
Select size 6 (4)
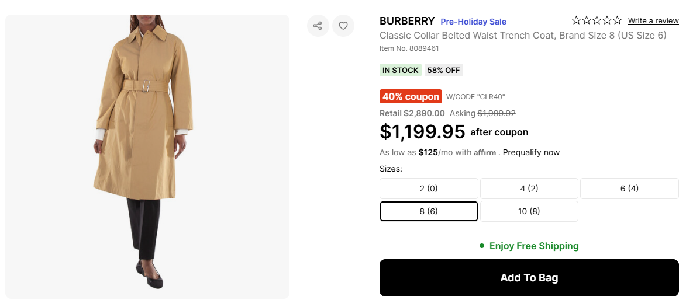click(629, 189)
